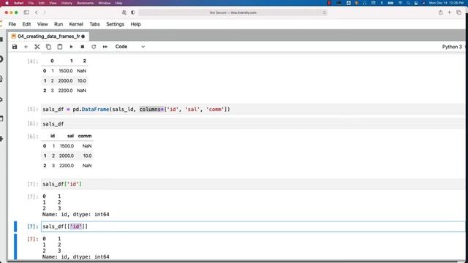Click the [5]: cell prompt label
This screenshot has height=263, width=468.
(x=33, y=110)
